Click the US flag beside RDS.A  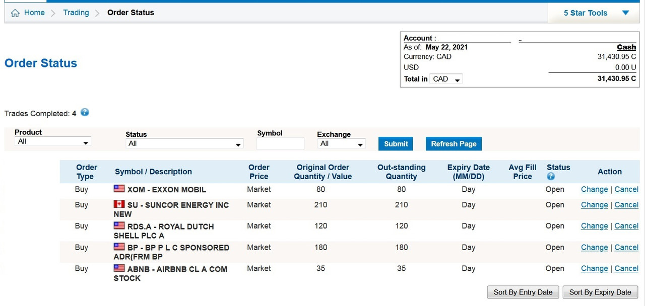point(119,225)
